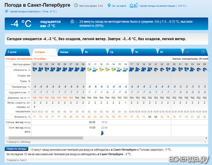Click the moon phase icon

[x=102, y=133]
